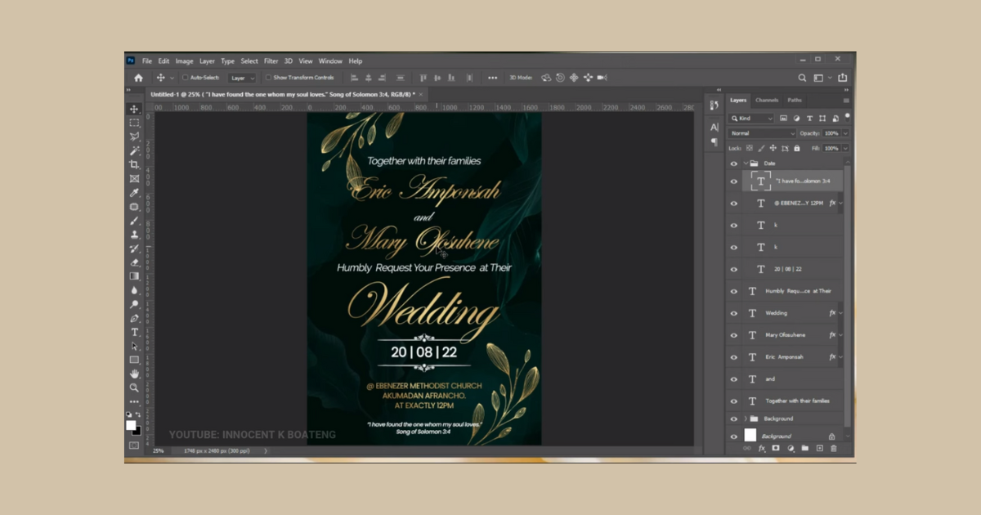Select the Gradient tool

pos(134,276)
